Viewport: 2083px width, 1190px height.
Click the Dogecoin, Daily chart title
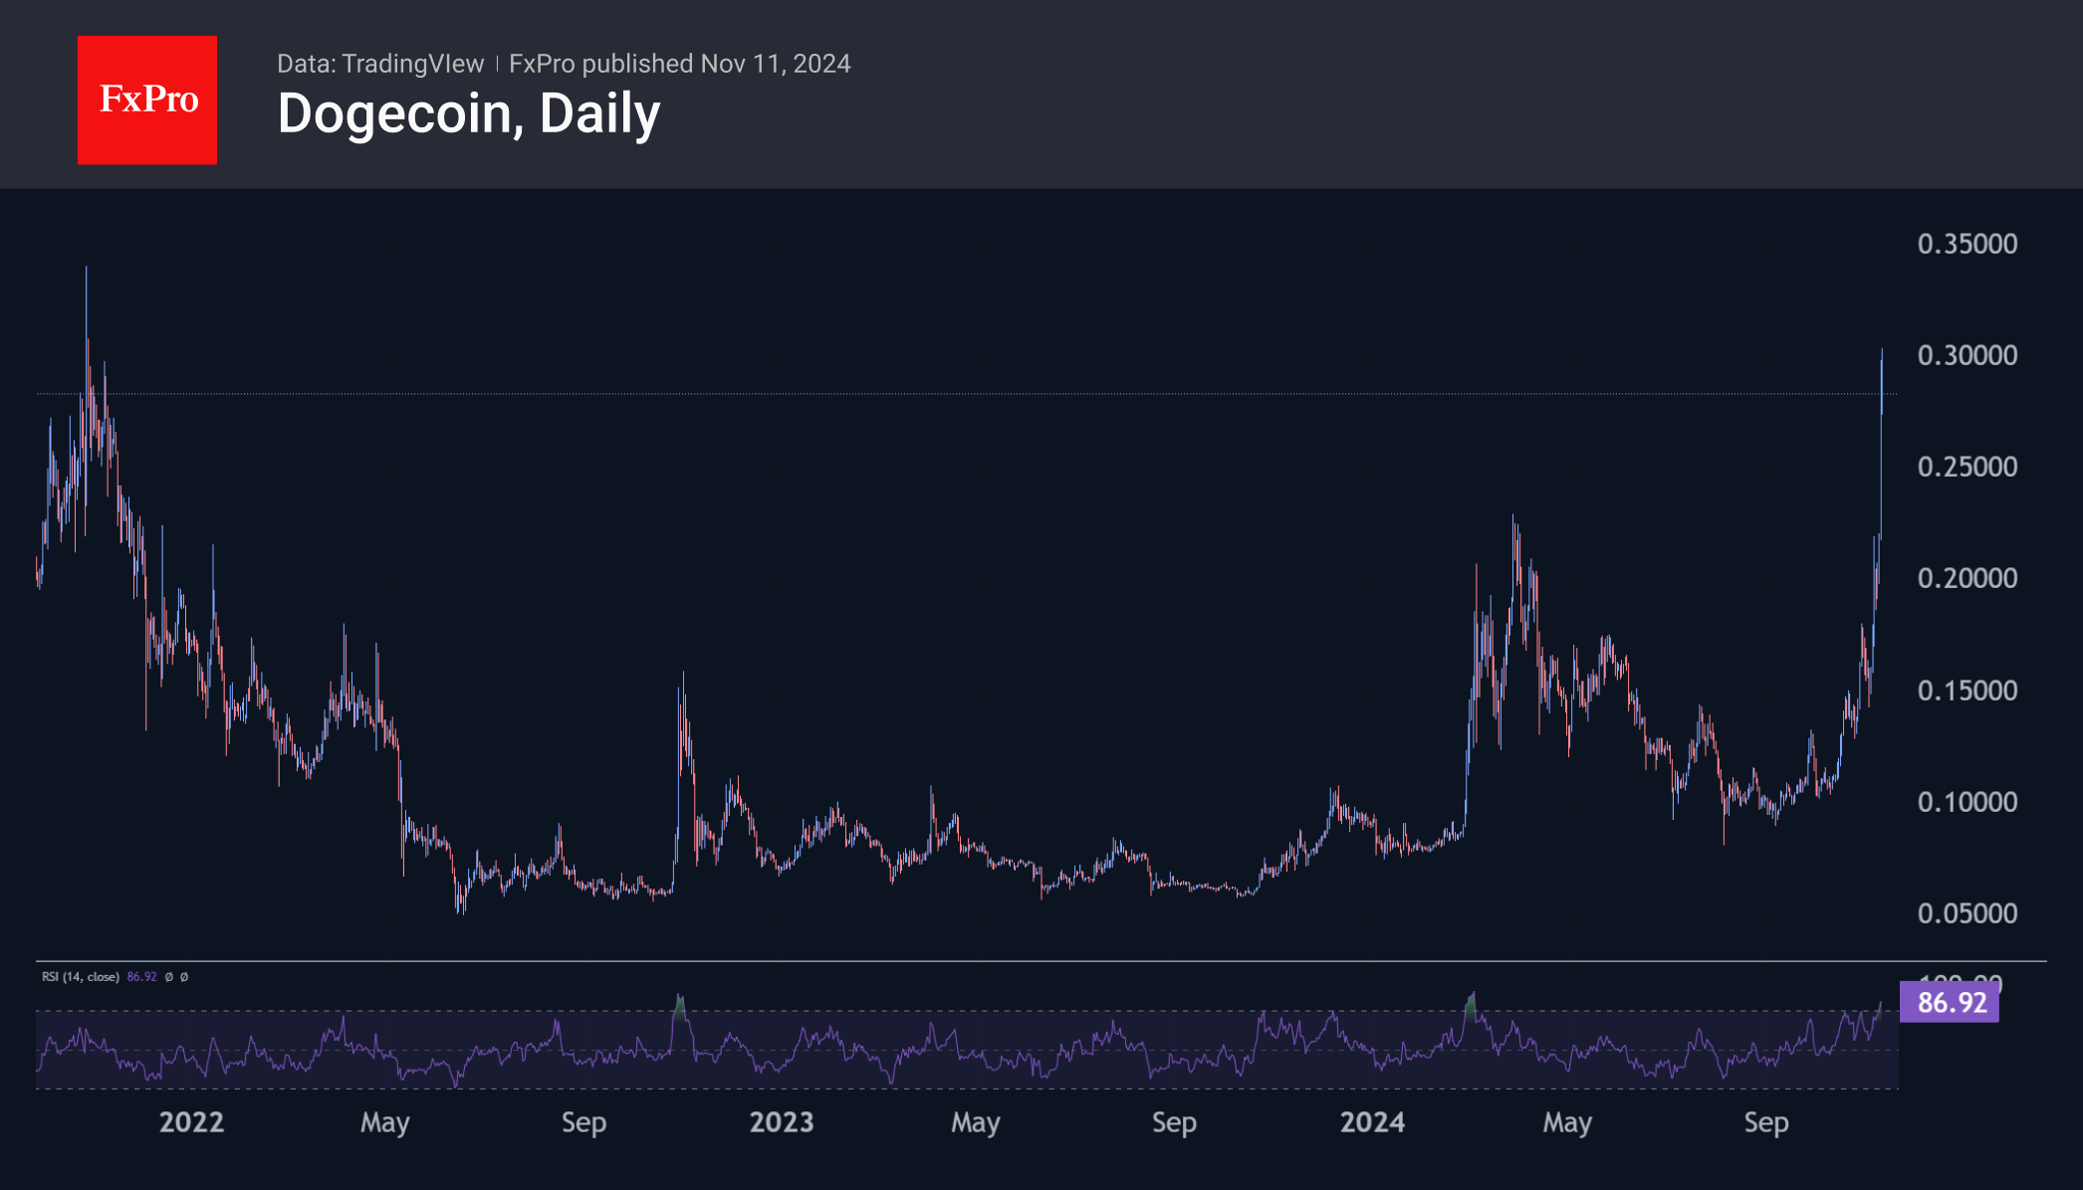pyautogui.click(x=468, y=113)
